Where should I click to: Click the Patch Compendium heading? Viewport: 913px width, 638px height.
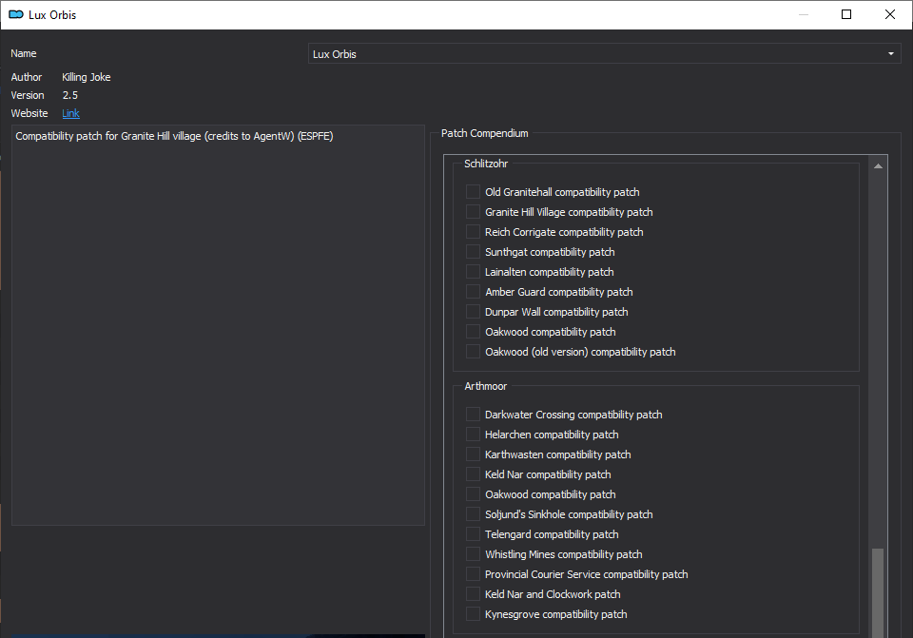[x=484, y=133]
